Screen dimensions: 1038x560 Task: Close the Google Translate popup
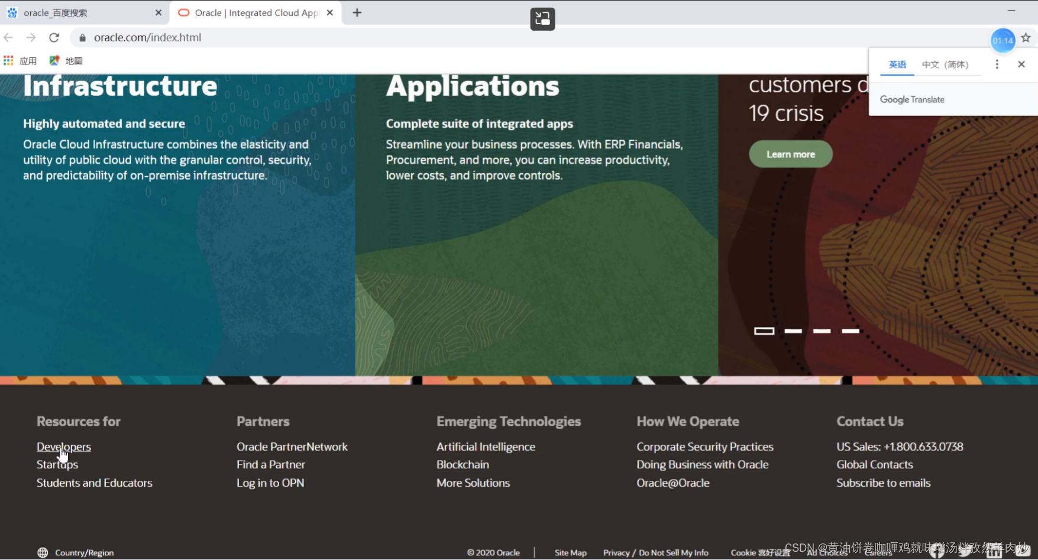[x=1021, y=64]
